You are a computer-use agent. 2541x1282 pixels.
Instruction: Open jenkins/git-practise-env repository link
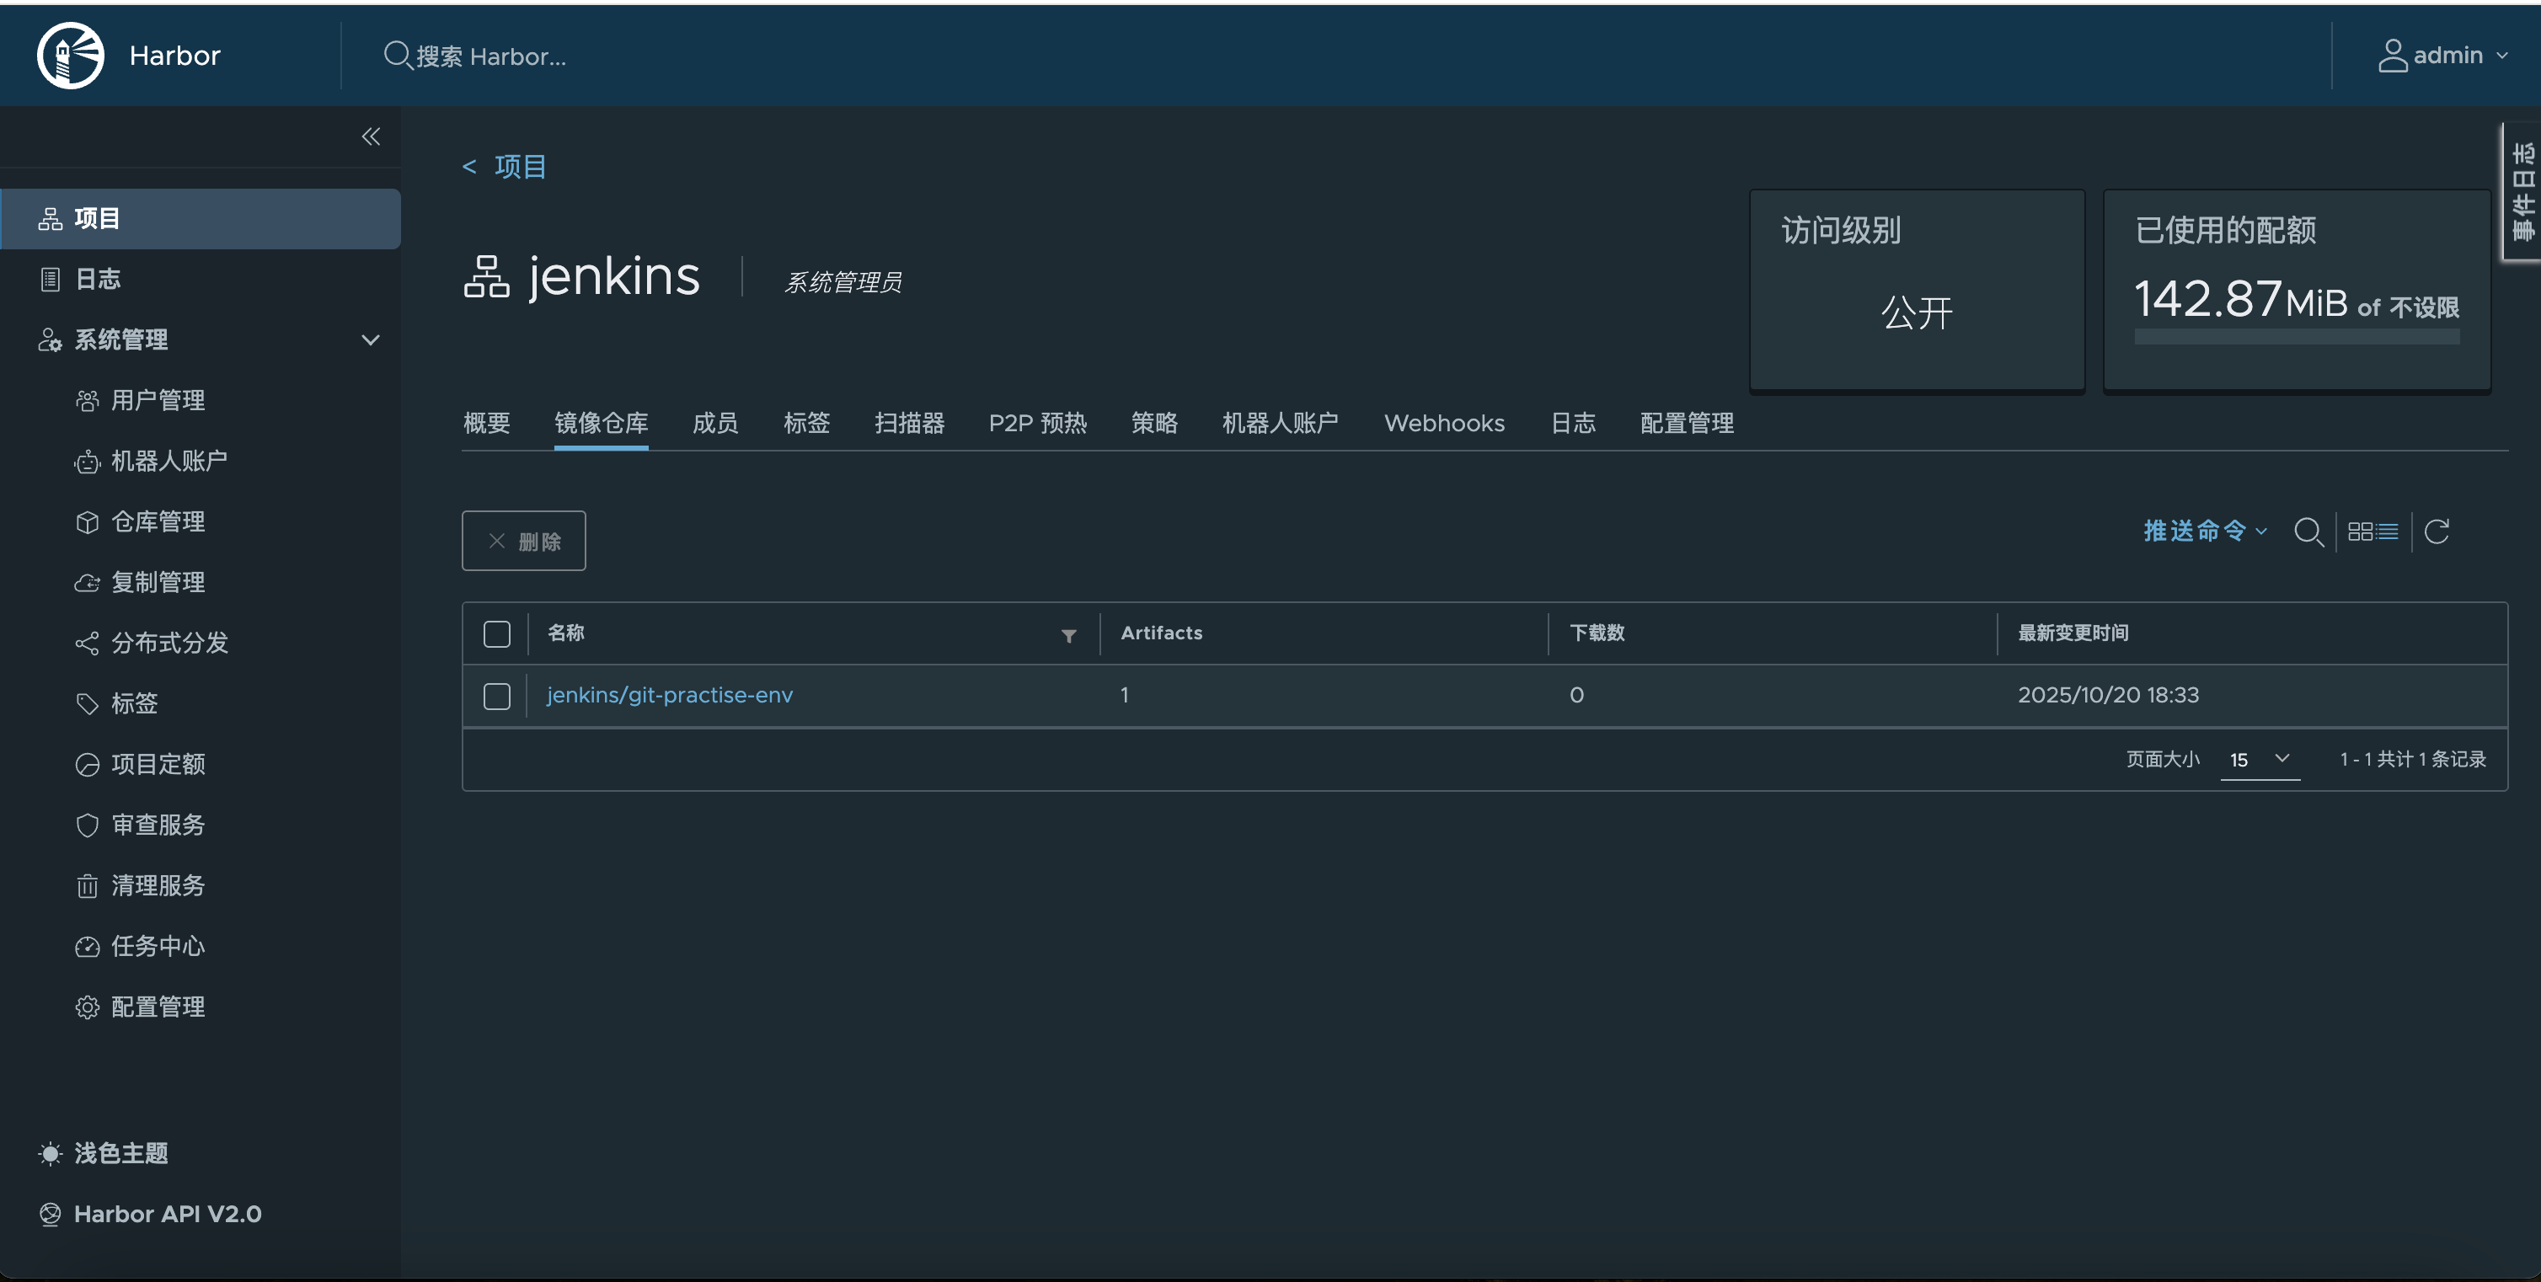point(670,694)
